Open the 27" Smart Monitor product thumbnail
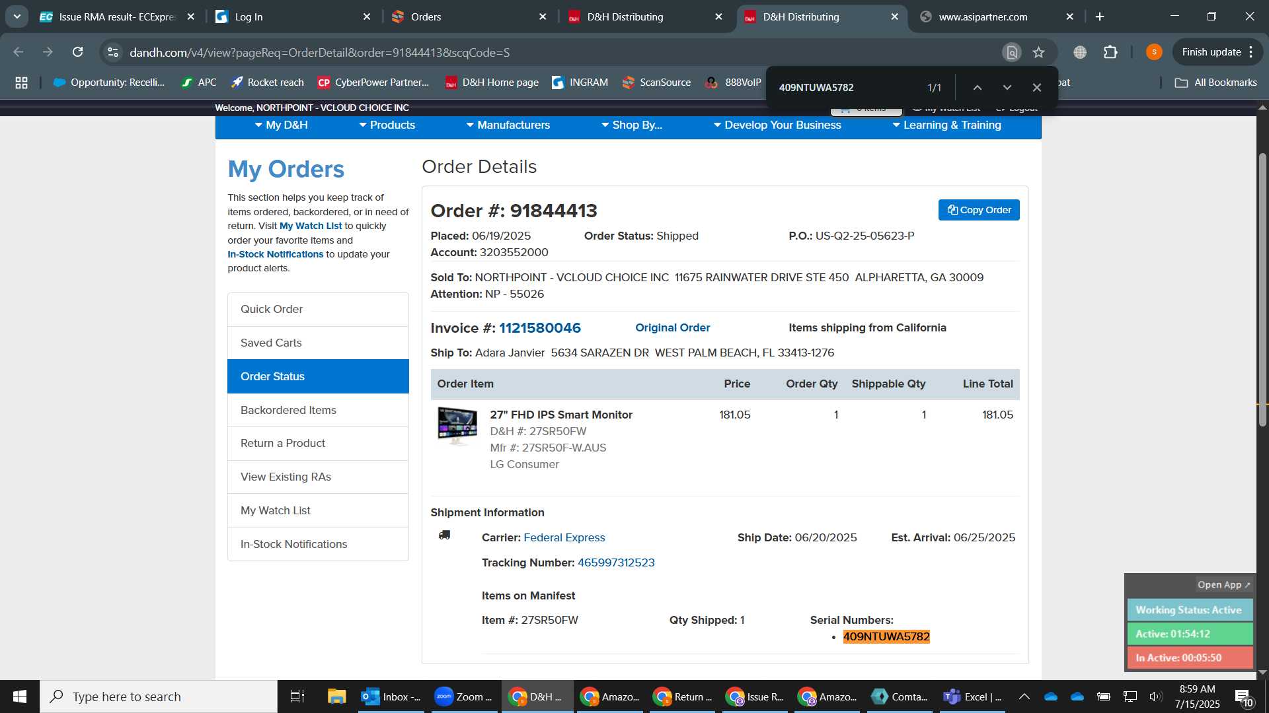1269x713 pixels. [x=457, y=426]
